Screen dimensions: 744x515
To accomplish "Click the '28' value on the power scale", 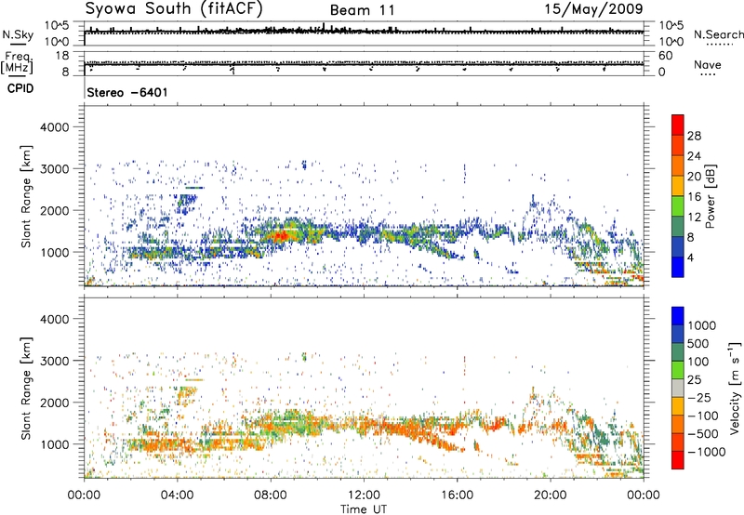I will click(694, 136).
